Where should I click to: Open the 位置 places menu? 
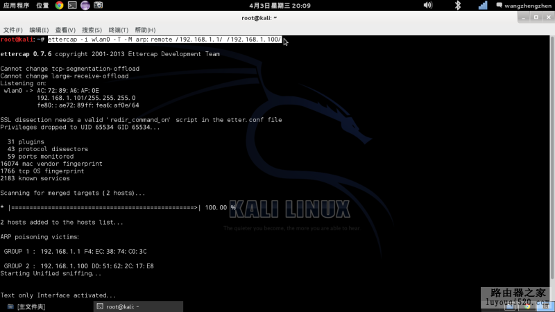(42, 6)
